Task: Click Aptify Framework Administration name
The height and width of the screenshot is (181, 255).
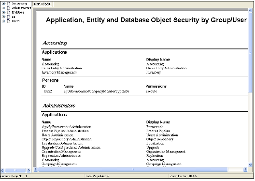Action: coord(66,127)
